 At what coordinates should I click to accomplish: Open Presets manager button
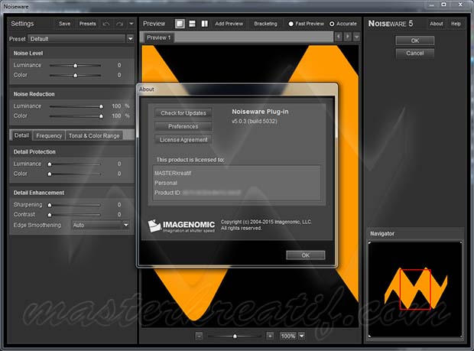(87, 24)
